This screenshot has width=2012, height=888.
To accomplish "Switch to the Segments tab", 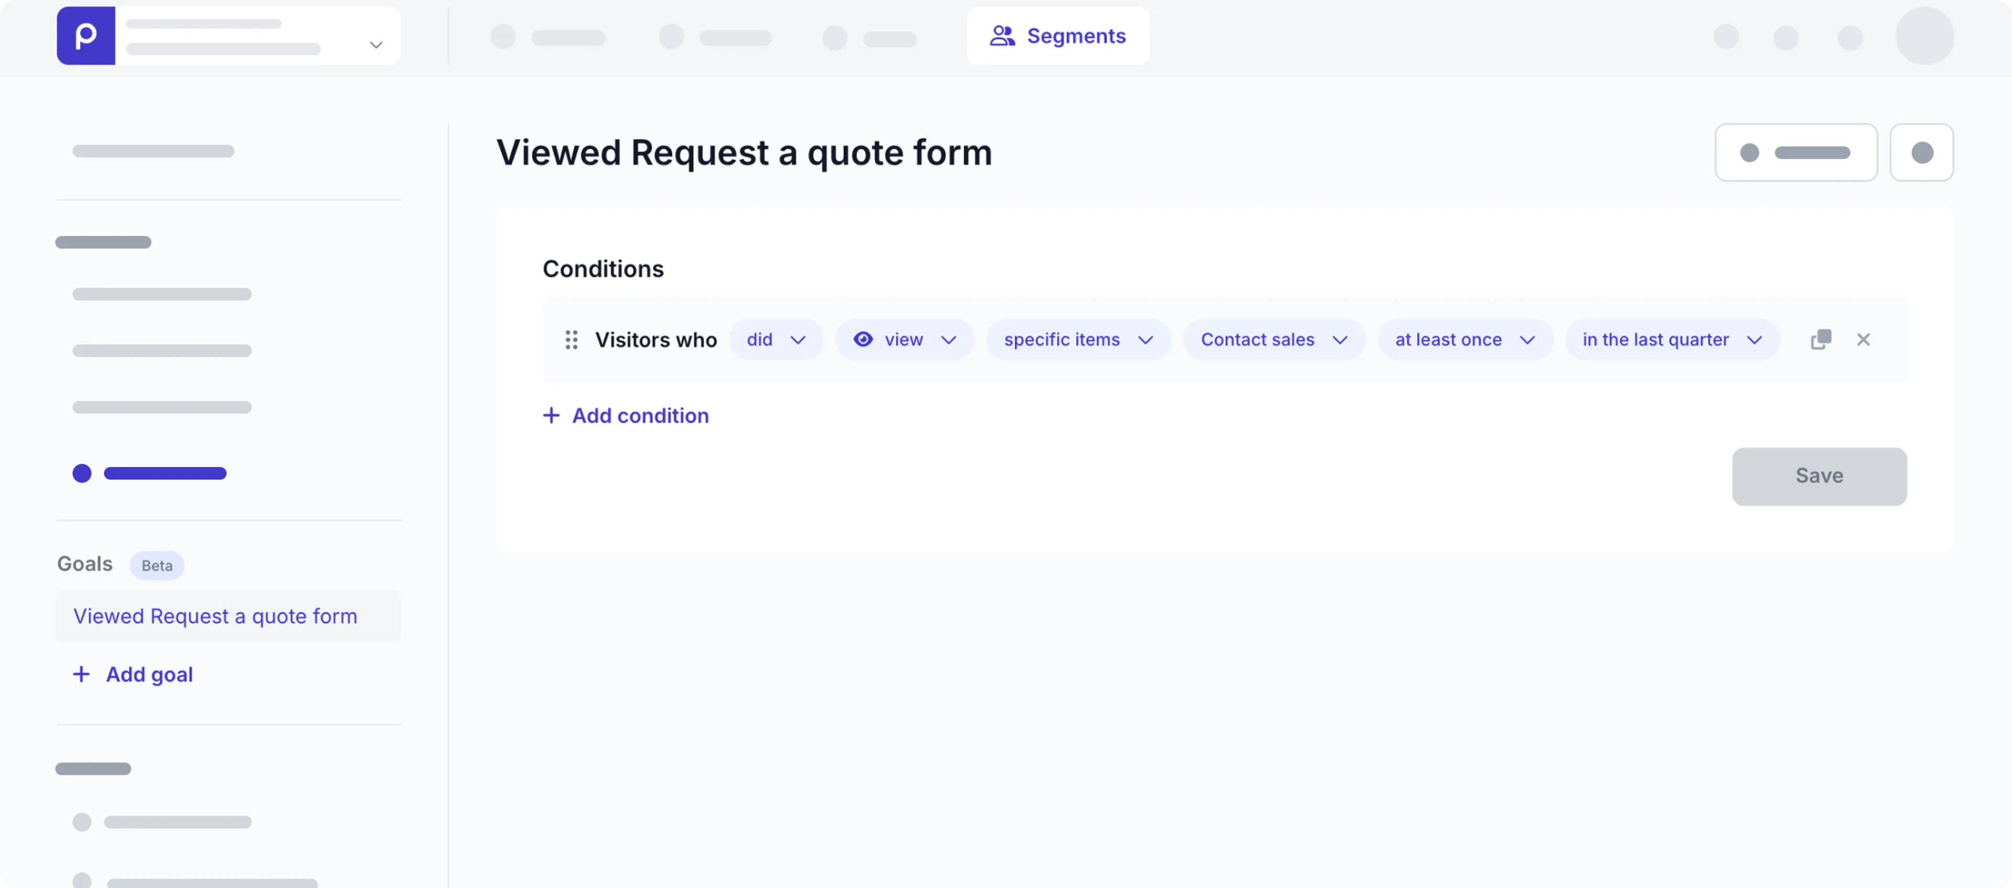I will [1057, 36].
